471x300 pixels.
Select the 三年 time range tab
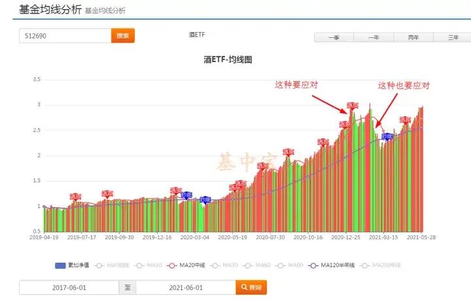tap(453, 37)
